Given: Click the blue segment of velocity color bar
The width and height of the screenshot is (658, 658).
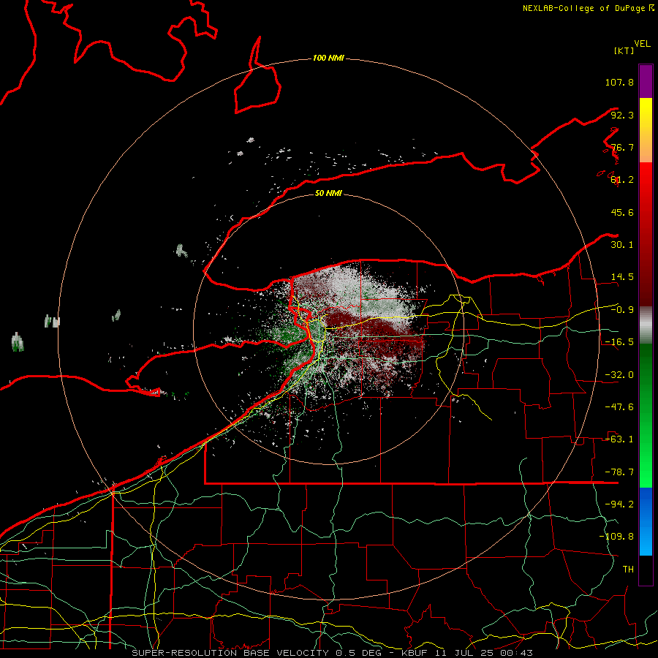Looking at the screenshot, I should coord(646,521).
